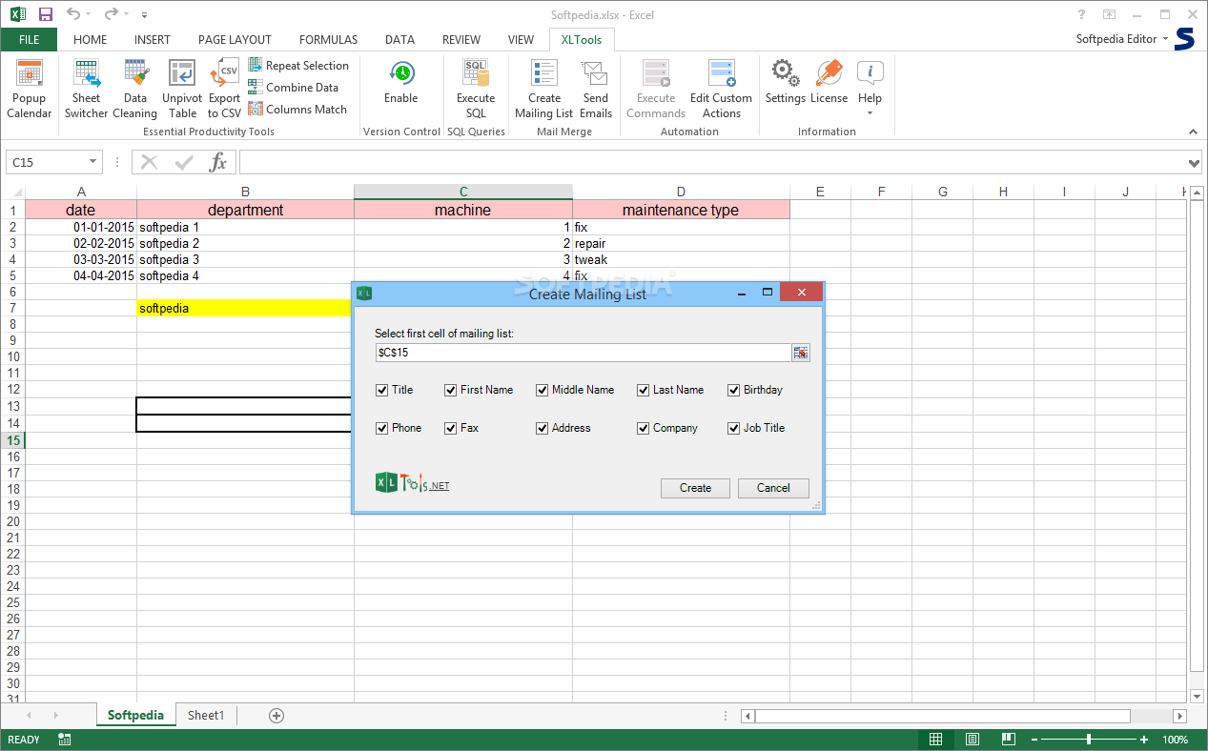Toggle the macro recording status icon
The image size is (1208, 751).
pyautogui.click(x=64, y=740)
